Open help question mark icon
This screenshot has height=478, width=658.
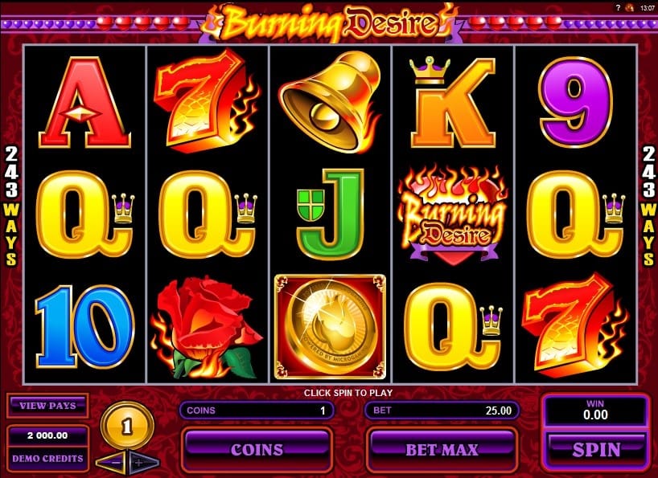point(618,7)
